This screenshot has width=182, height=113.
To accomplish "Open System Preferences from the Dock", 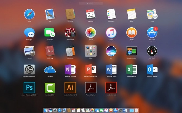I will [120, 110].
